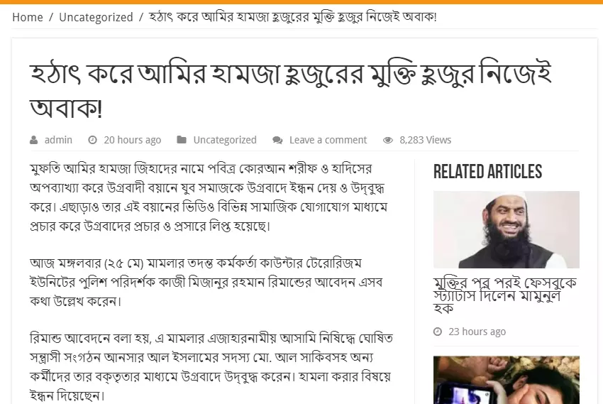Click the speech bubbles comment icon
Image resolution: width=603 pixels, height=404 pixels.
(x=277, y=140)
